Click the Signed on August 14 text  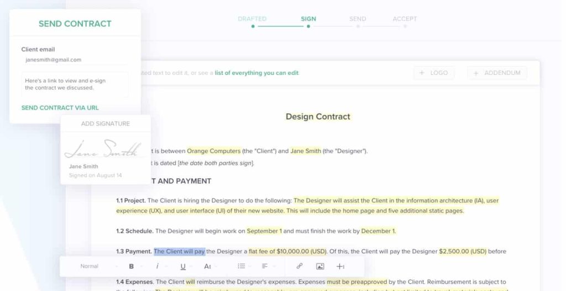[95, 175]
